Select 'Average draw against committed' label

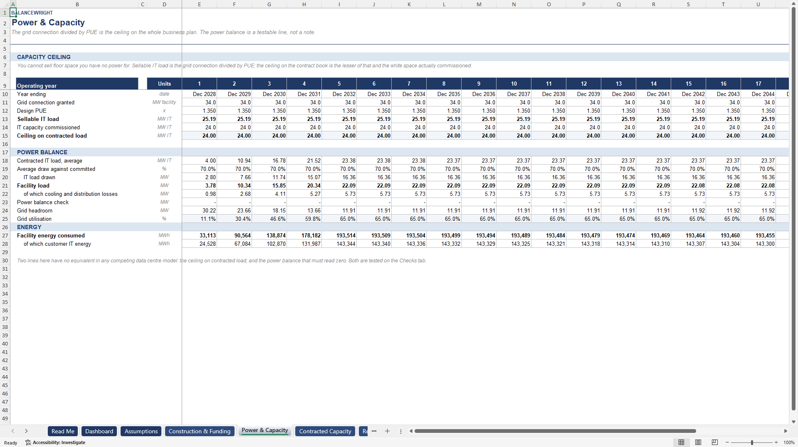[56, 169]
